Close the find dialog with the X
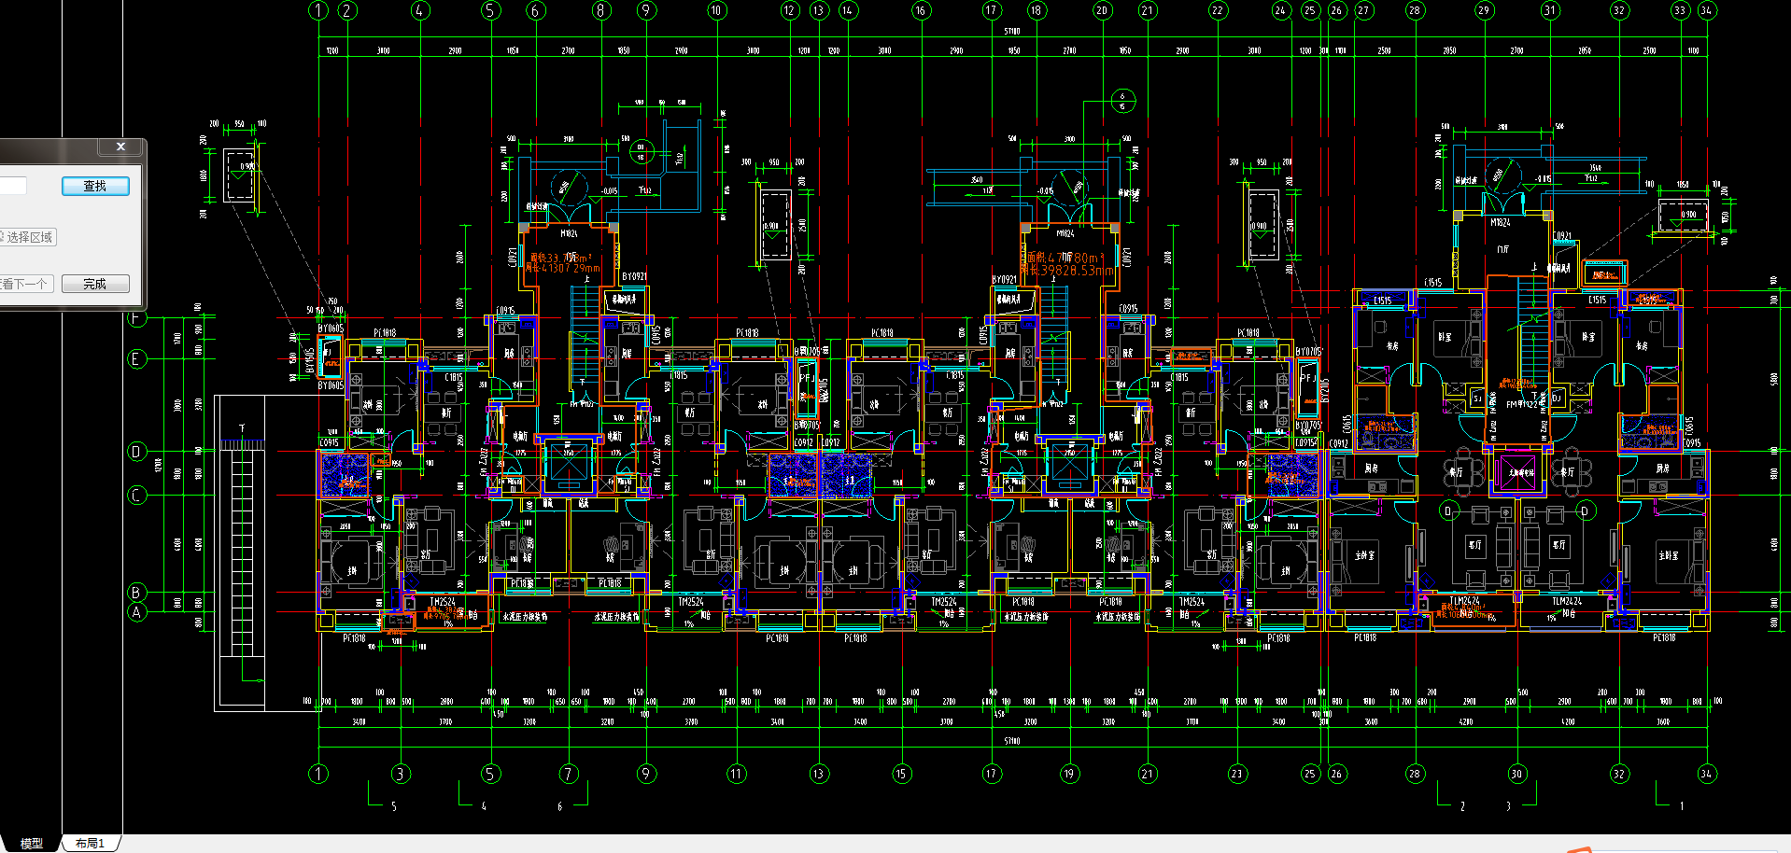The height and width of the screenshot is (853, 1791). click(120, 147)
